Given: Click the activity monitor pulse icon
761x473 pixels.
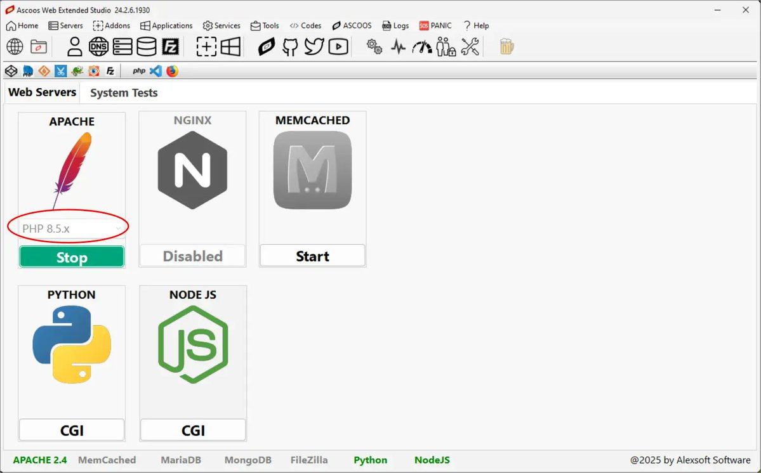Looking at the screenshot, I should click(397, 46).
